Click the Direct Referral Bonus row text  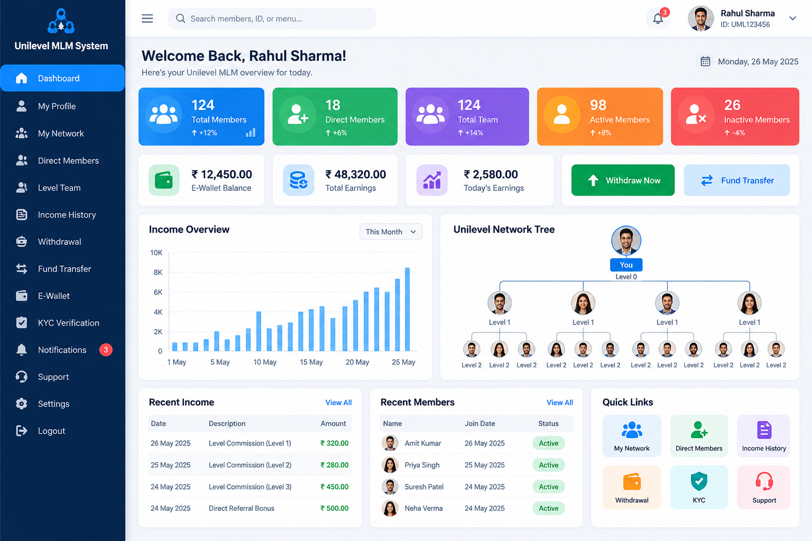[x=242, y=508]
